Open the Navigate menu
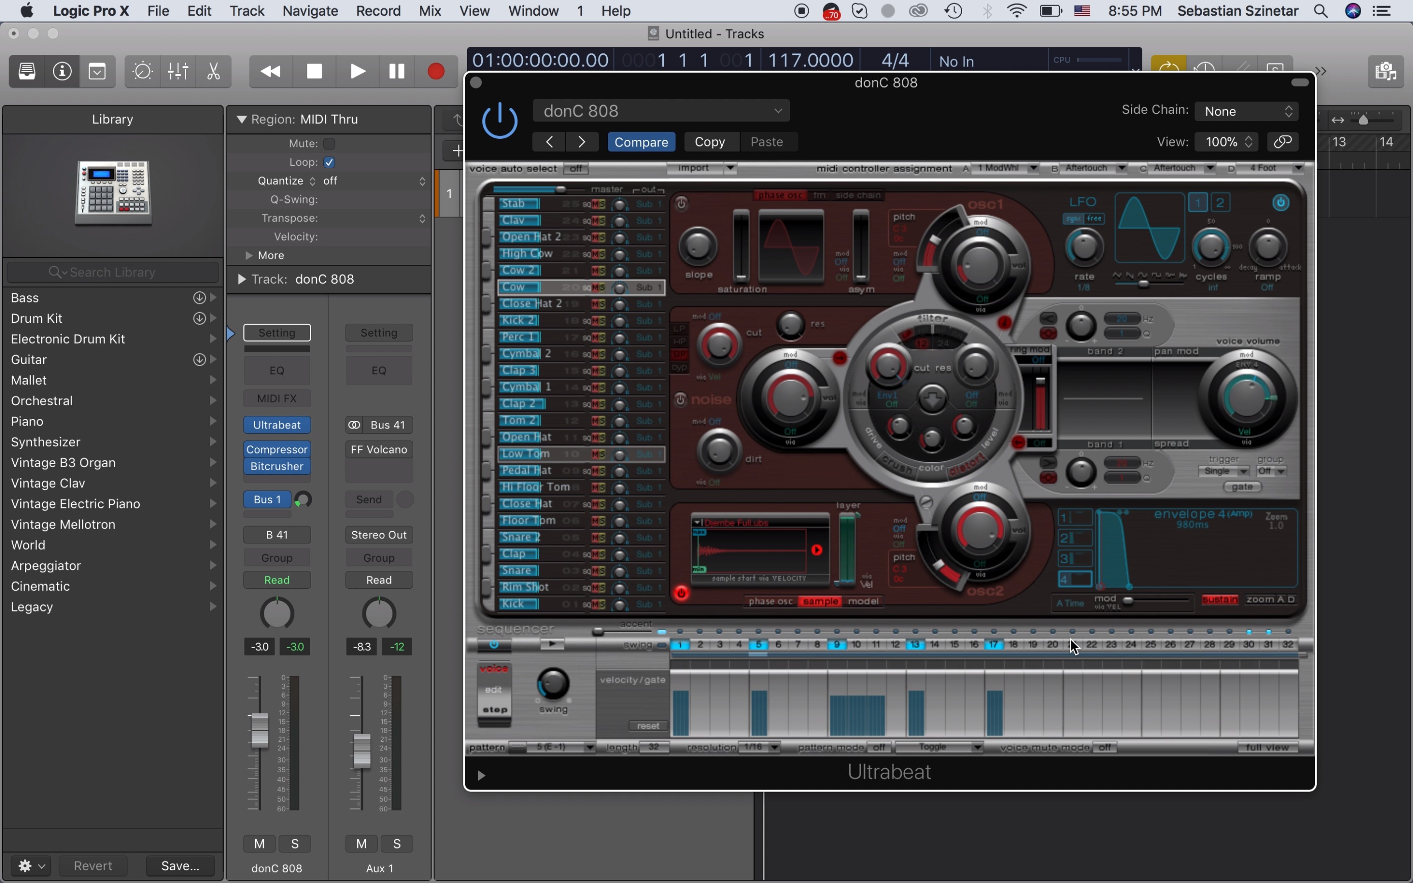This screenshot has width=1413, height=883. [310, 11]
